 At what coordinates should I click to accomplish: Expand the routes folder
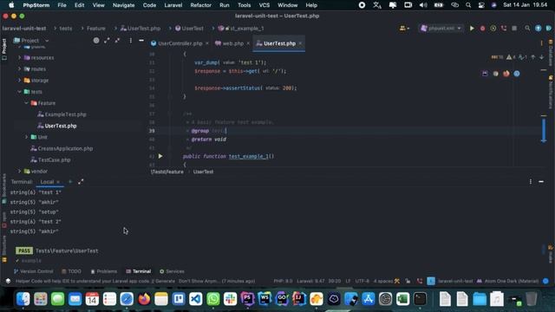click(19, 69)
